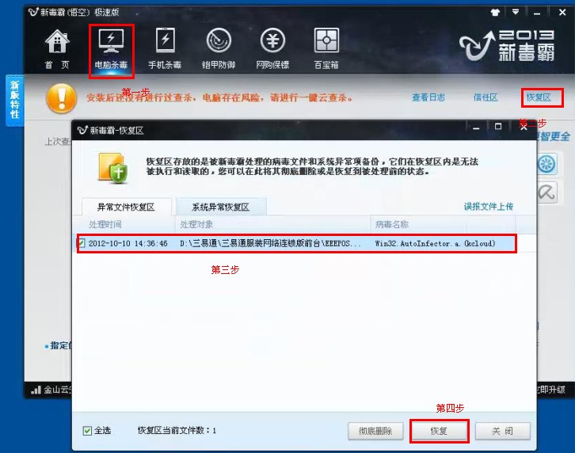Click the 误报文件上传 link

(489, 207)
